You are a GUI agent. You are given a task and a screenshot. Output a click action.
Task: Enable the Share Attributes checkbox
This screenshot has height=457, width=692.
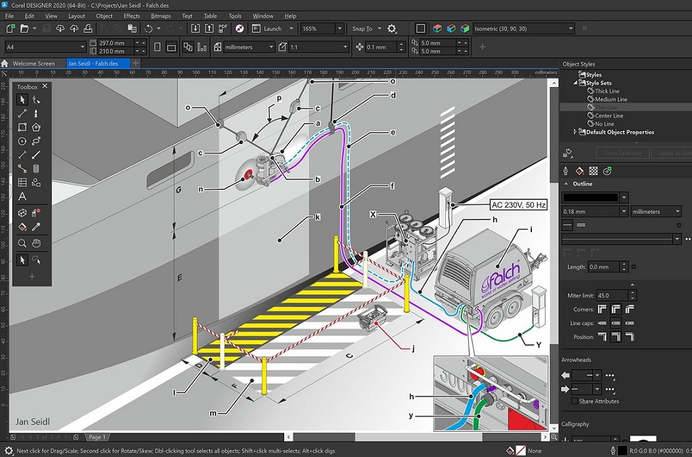coord(575,401)
